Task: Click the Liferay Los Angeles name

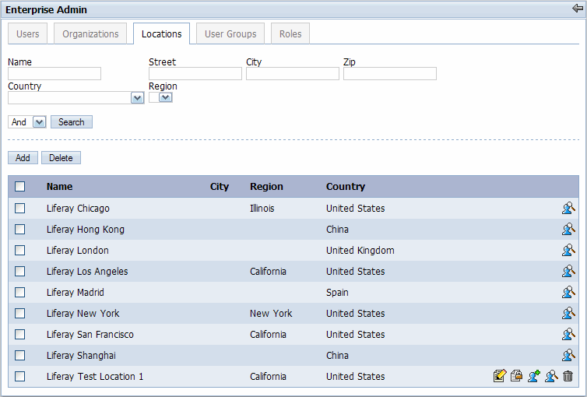Action: tap(87, 271)
